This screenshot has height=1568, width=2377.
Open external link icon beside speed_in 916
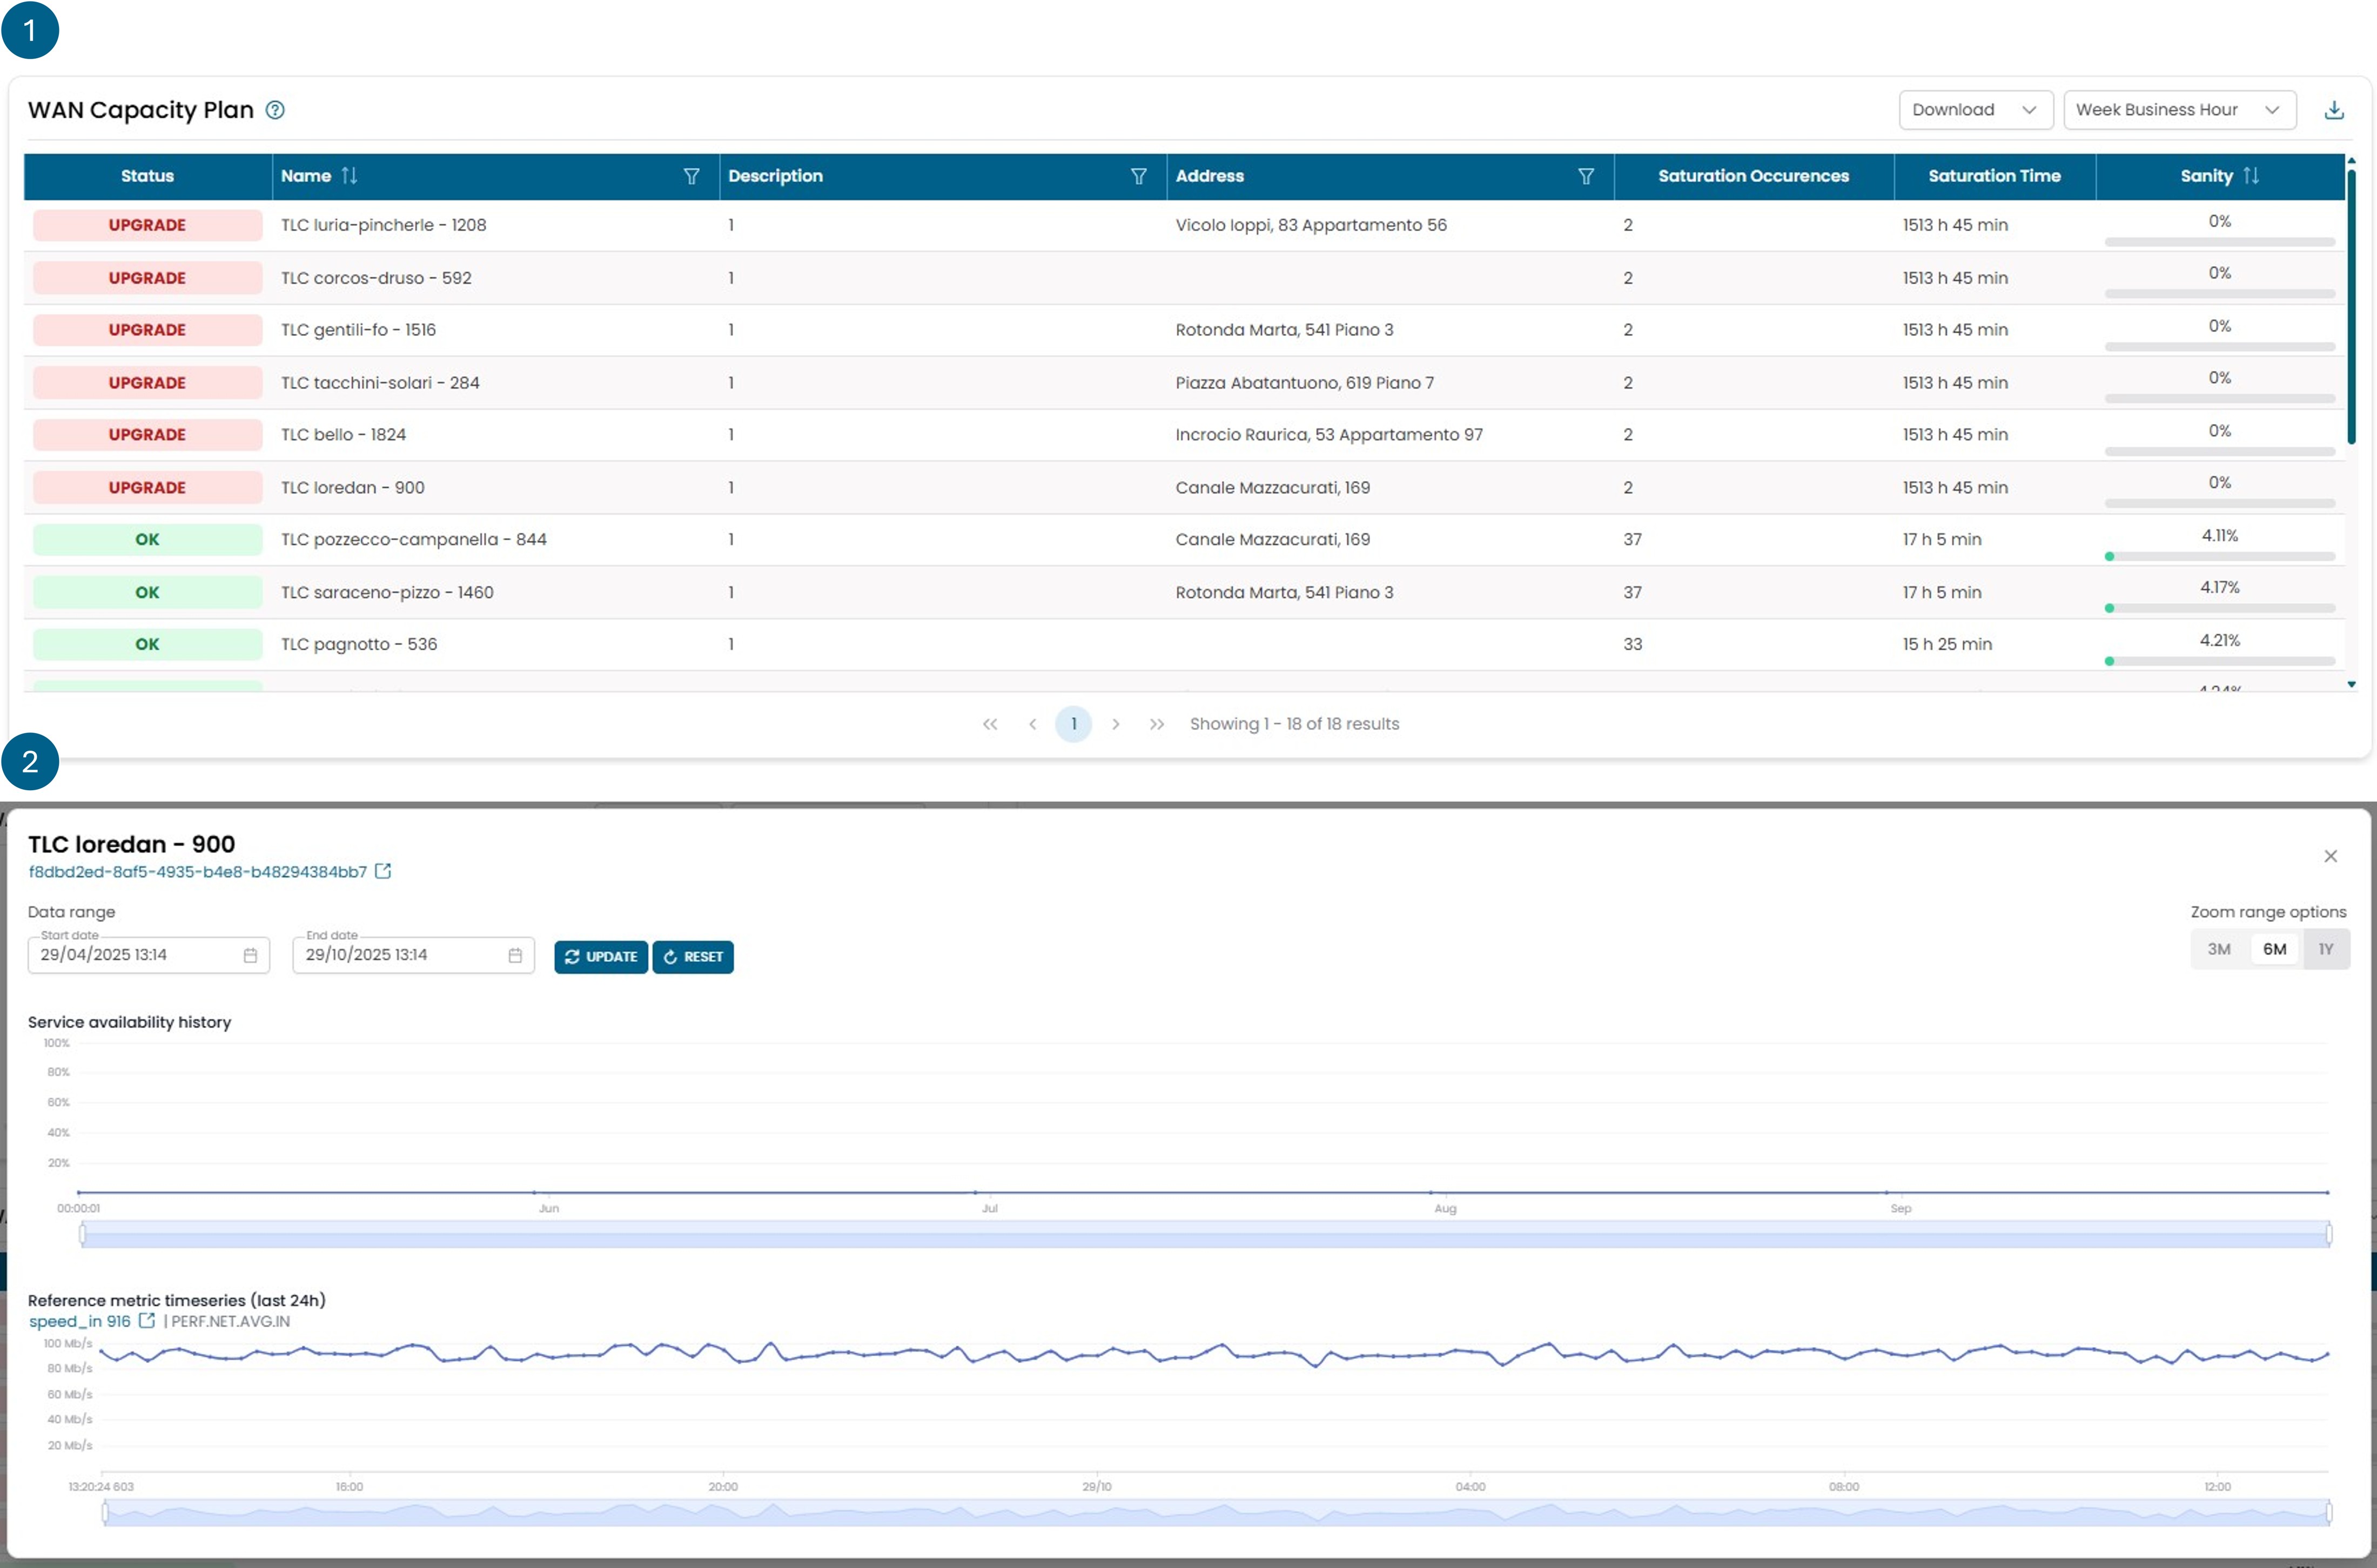click(147, 1320)
